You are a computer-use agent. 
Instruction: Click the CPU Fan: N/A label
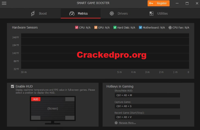(x=181, y=28)
